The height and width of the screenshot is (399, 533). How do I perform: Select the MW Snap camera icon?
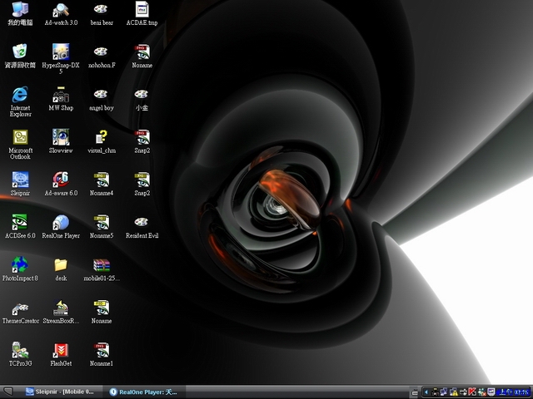61,94
